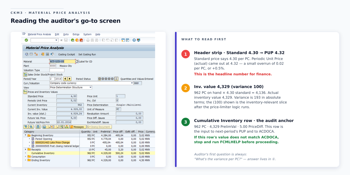The image size is (350, 175).
Task: Click the Quantity column header
Action: [86, 132]
